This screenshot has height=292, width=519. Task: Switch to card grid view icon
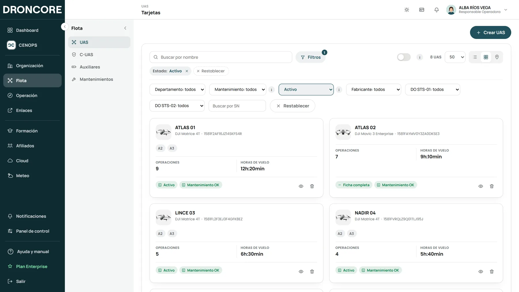click(x=486, y=57)
